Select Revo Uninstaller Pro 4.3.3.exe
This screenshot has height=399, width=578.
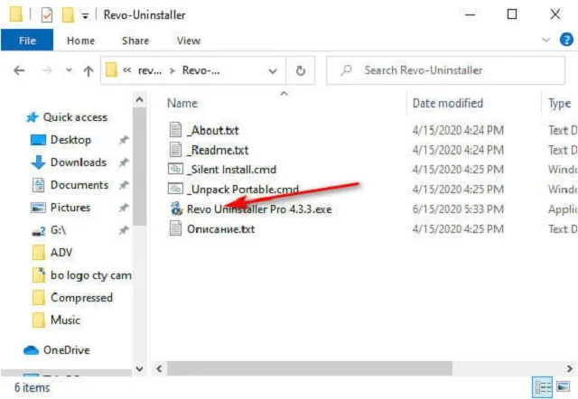click(x=259, y=209)
